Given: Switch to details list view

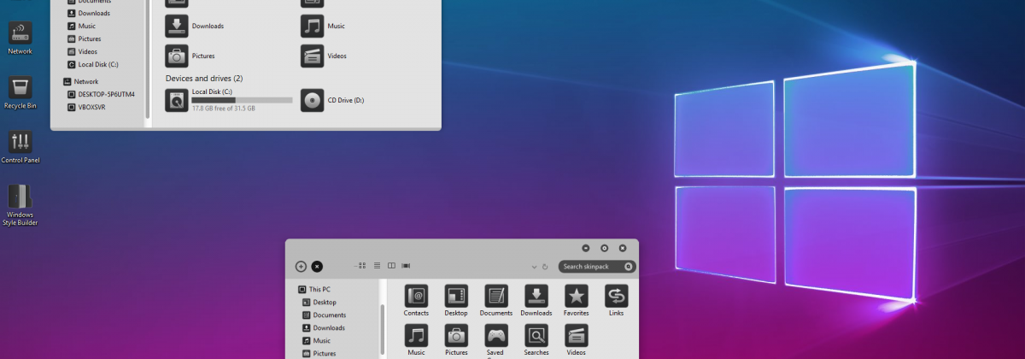Looking at the screenshot, I should click(377, 266).
